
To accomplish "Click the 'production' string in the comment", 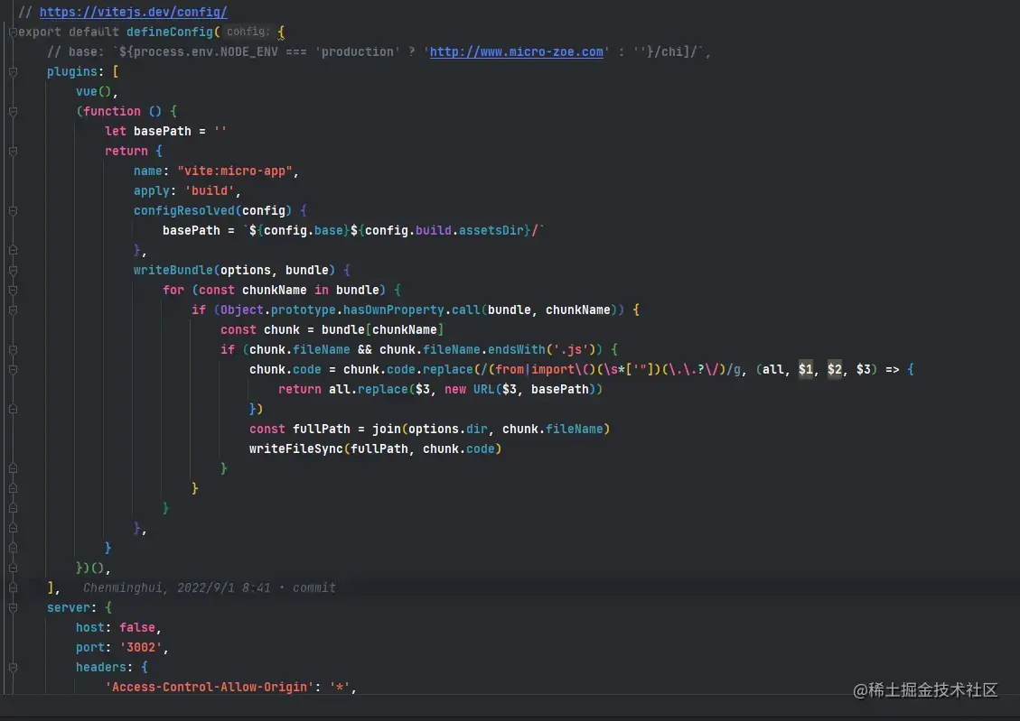I will (x=357, y=52).
